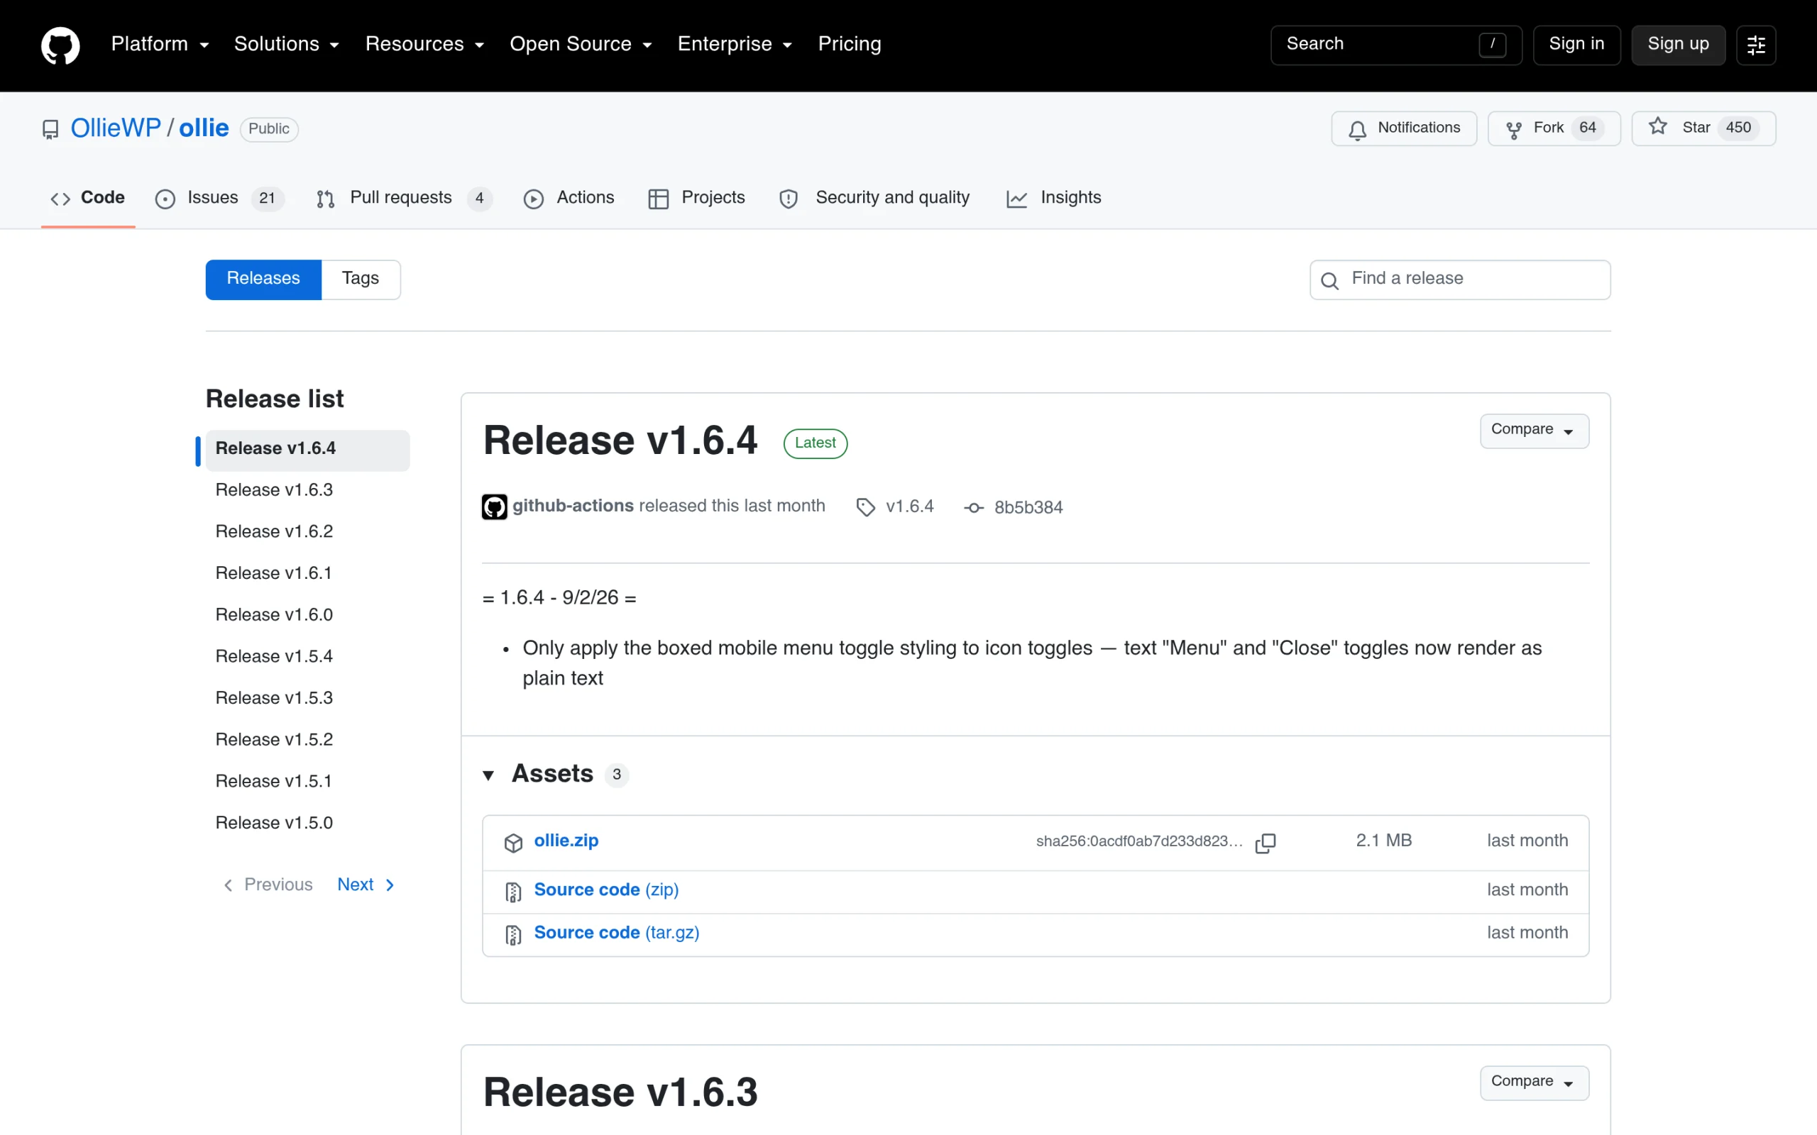
Task: Click the tag icon beside v1.6.4
Action: (x=865, y=507)
